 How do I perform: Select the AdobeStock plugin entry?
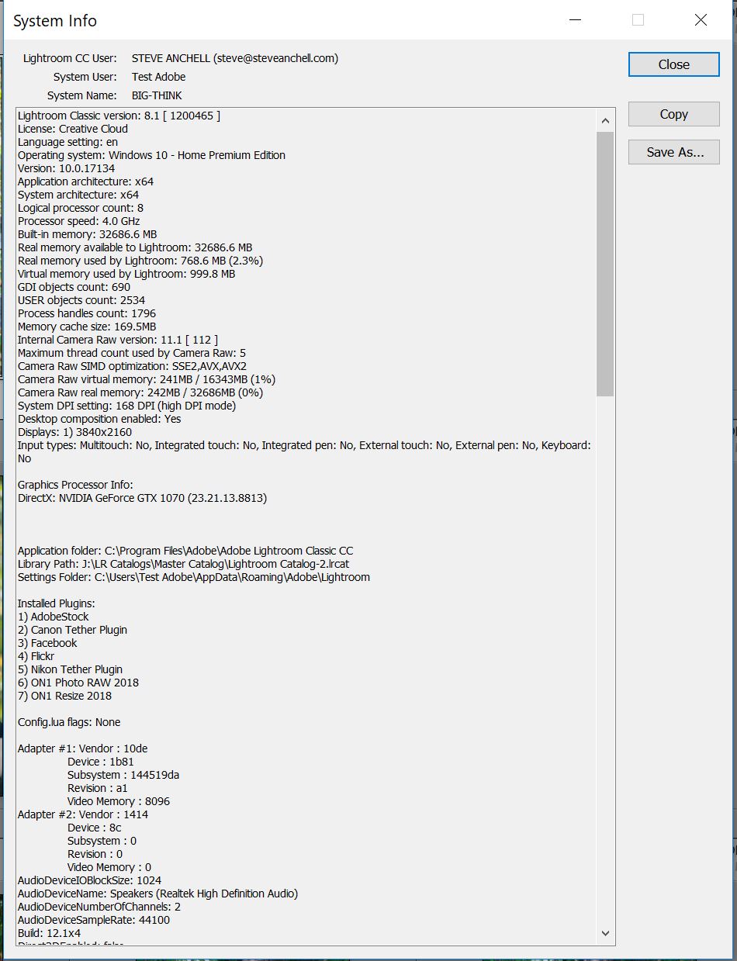pyautogui.click(x=54, y=617)
